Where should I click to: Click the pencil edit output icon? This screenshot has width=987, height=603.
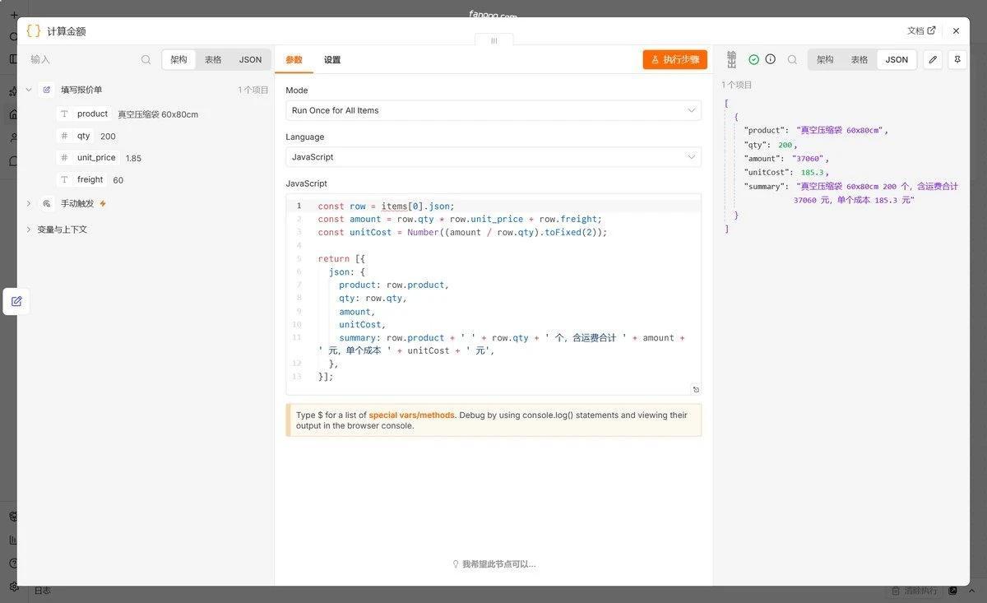[x=933, y=59]
